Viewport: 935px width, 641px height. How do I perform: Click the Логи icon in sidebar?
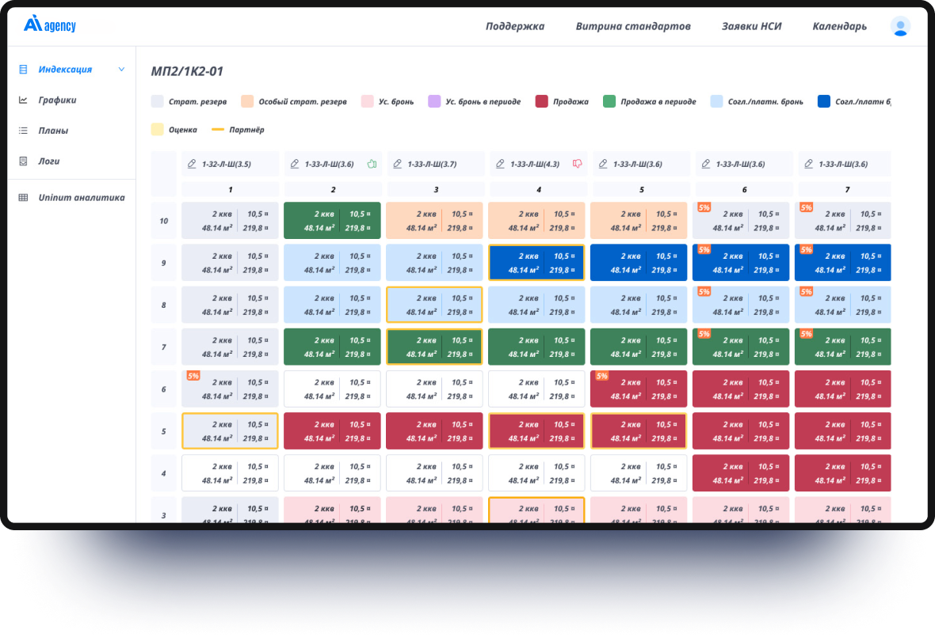23,161
